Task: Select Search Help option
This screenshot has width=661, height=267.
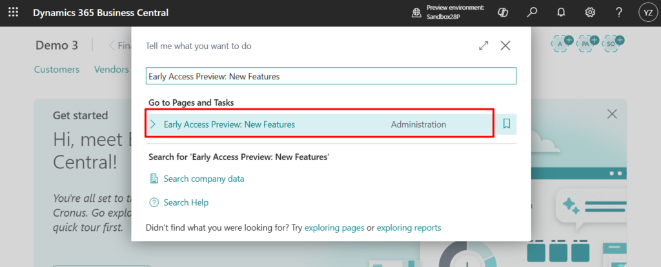Action: [x=186, y=203]
